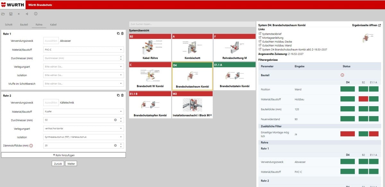Viewport: 385px width, 187px height.
Task: Duplicate Rohr 2 with the copy icon
Action: [x=118, y=95]
